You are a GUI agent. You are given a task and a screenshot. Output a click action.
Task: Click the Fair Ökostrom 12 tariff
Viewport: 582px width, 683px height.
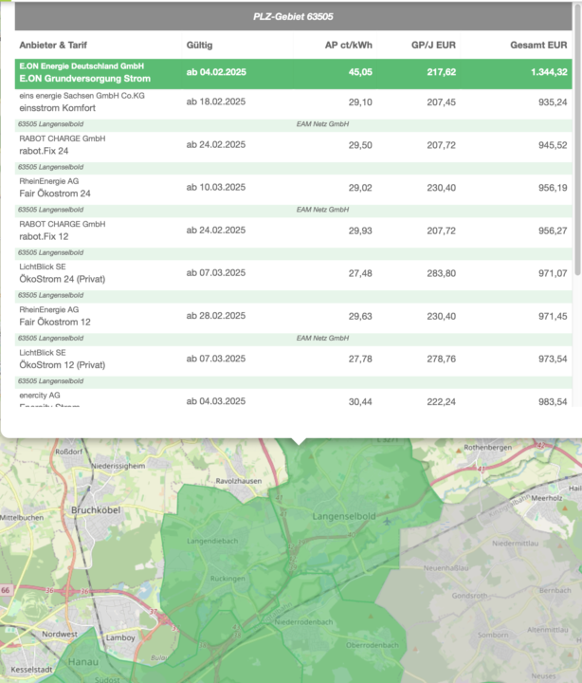tap(284, 316)
